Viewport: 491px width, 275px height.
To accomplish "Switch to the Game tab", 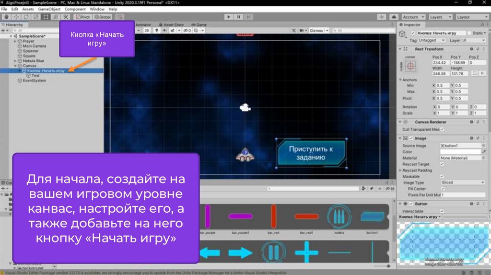I will point(199,25).
